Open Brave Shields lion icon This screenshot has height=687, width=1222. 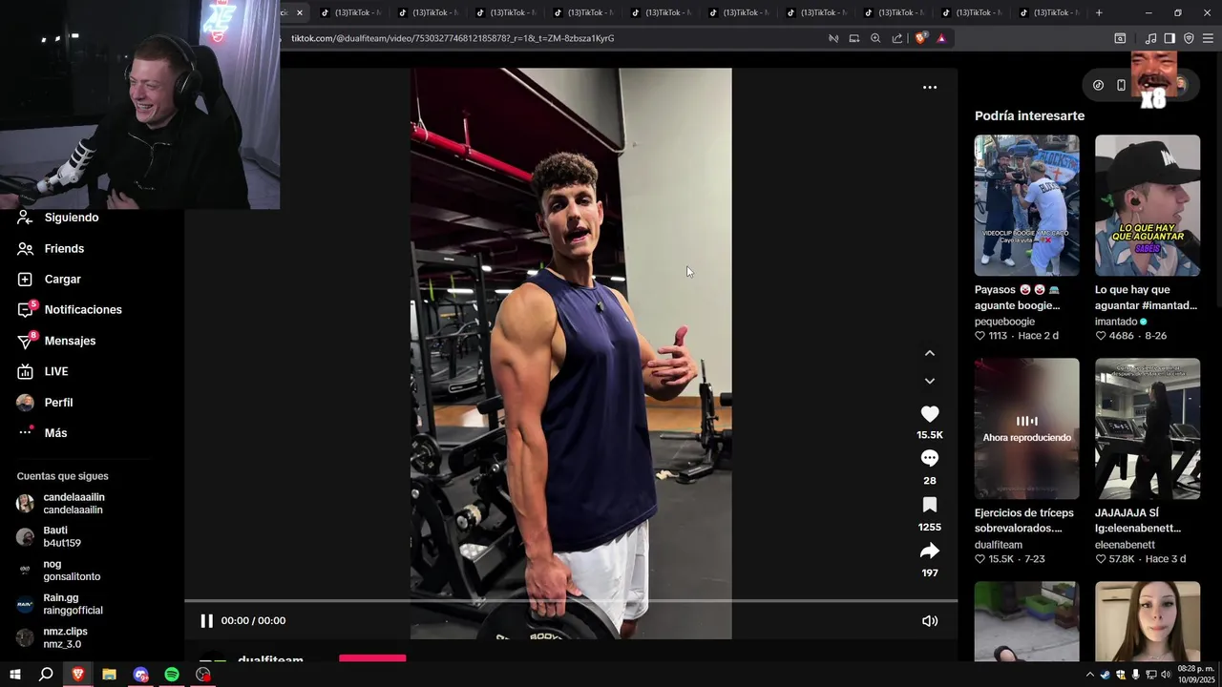920,38
